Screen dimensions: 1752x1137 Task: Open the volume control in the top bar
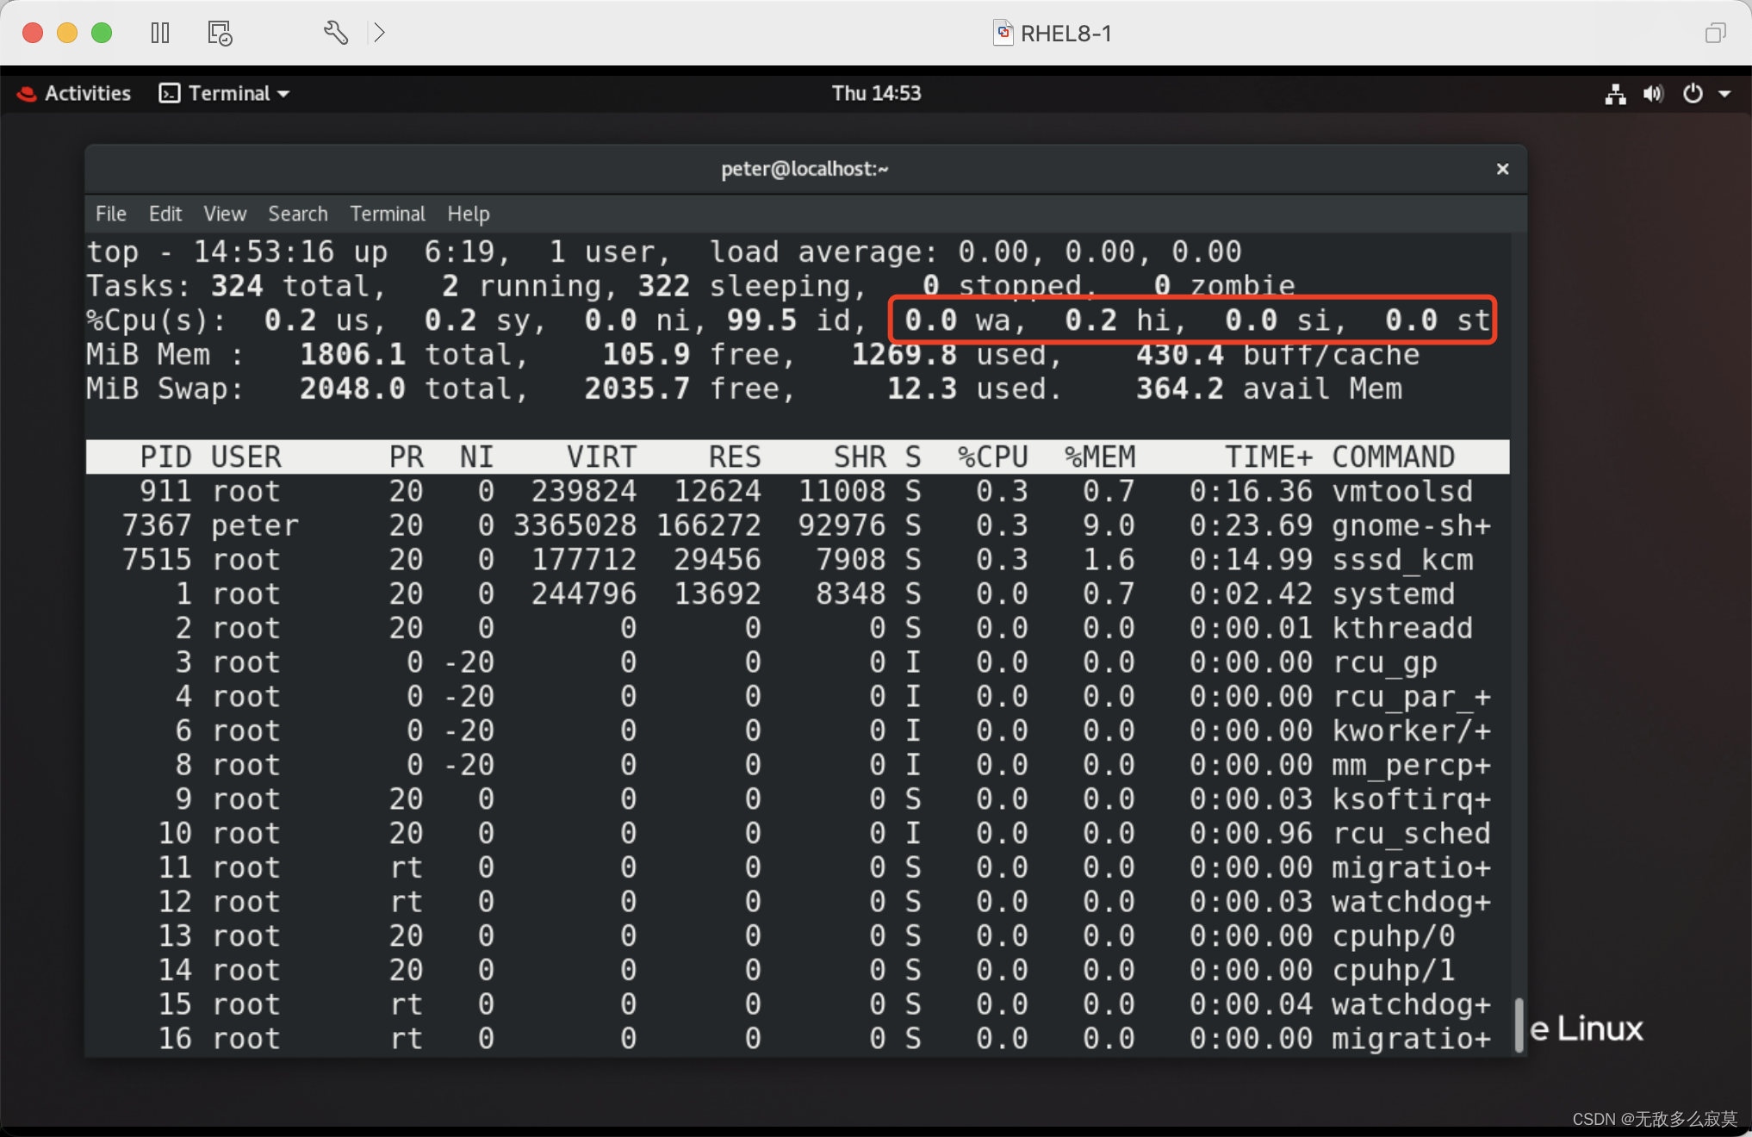click(1653, 94)
